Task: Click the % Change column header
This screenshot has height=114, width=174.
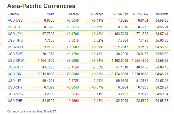Action: 97,14
